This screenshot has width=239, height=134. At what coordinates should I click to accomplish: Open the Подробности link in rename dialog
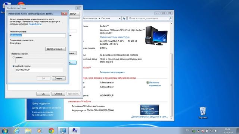coord(35,24)
